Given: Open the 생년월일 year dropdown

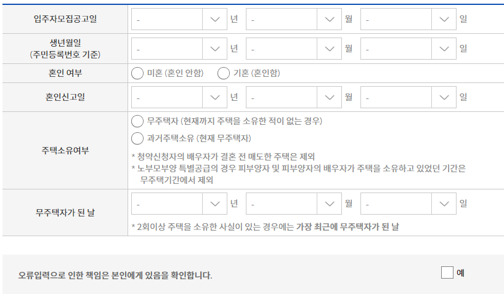Looking at the screenshot, I should pyautogui.click(x=179, y=49).
